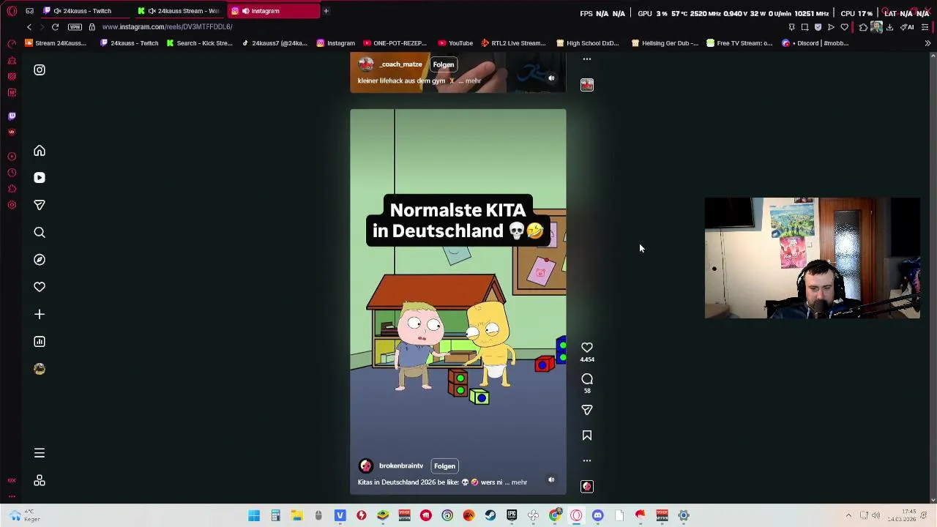This screenshot has width=937, height=527.
Task: Open the Instagram hamburger More menu
Action: tap(40, 453)
